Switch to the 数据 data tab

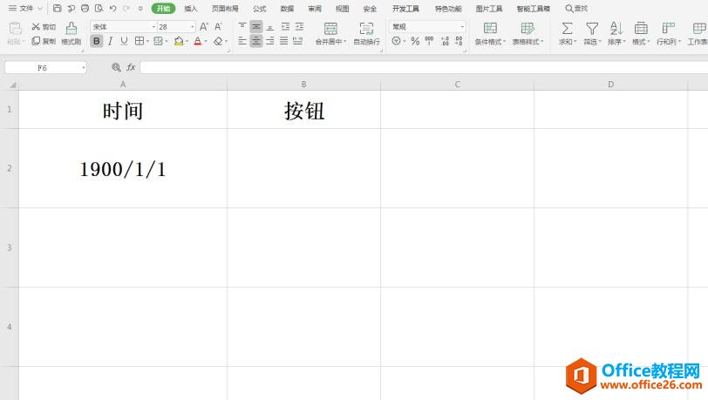[287, 8]
